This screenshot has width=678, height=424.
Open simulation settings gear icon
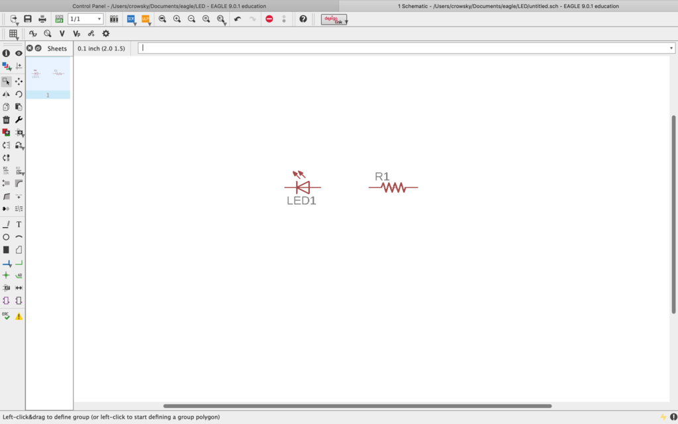[x=106, y=33]
